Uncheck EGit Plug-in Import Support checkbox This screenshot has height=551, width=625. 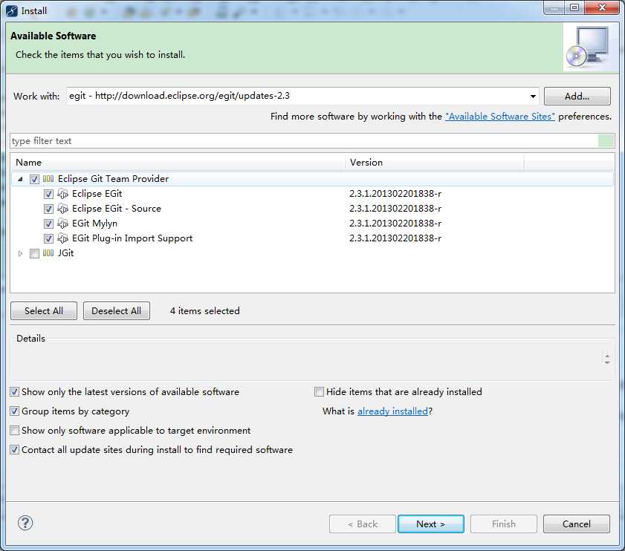tap(48, 238)
